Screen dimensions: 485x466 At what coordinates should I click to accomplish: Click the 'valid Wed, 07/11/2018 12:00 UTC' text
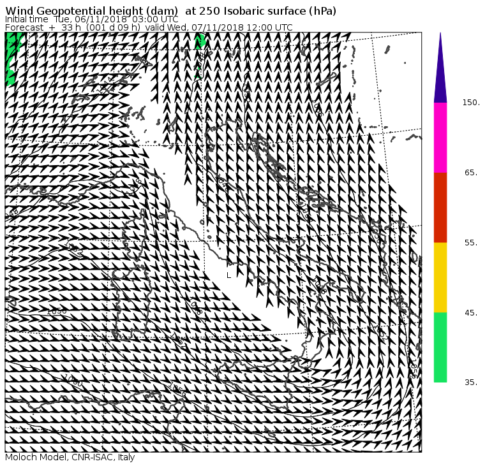pyautogui.click(x=219, y=27)
